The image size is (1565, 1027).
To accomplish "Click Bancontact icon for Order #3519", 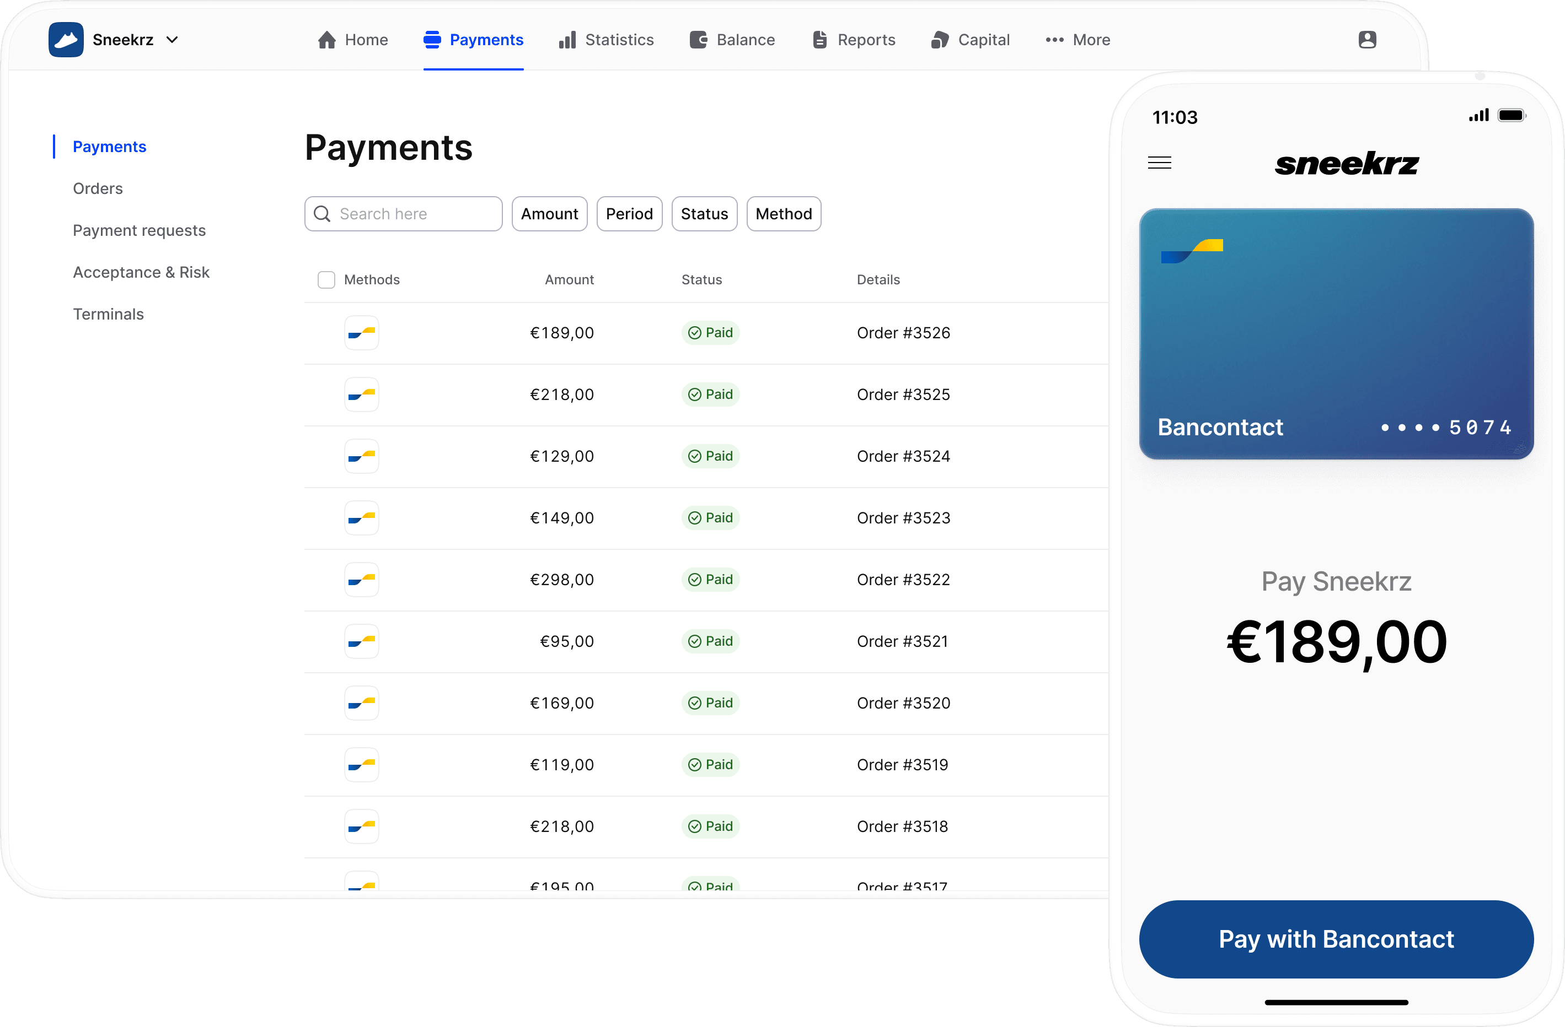I will (x=362, y=765).
